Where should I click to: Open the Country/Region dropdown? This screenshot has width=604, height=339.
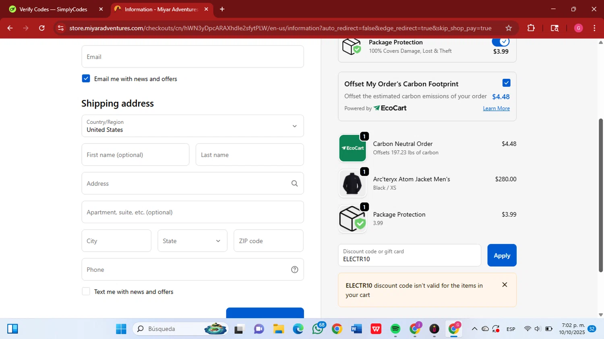tap(192, 126)
